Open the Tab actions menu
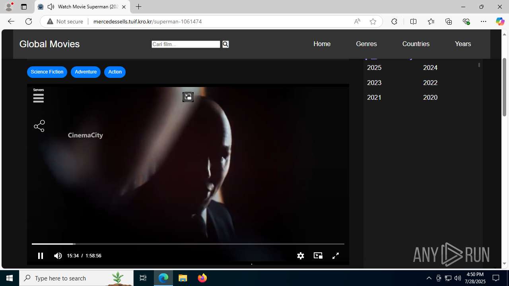This screenshot has width=509, height=286. click(x=24, y=7)
